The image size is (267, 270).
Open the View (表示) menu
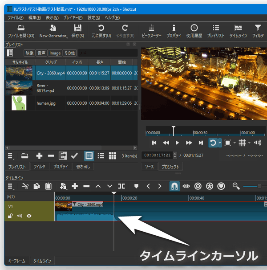click(52, 18)
